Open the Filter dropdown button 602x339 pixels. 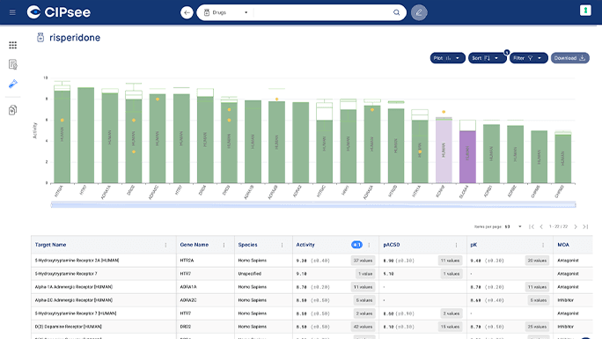point(528,58)
